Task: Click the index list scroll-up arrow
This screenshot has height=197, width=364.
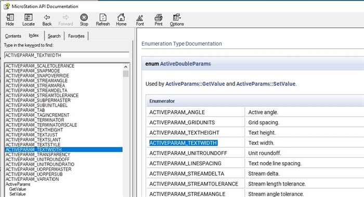Action: click(x=126, y=67)
